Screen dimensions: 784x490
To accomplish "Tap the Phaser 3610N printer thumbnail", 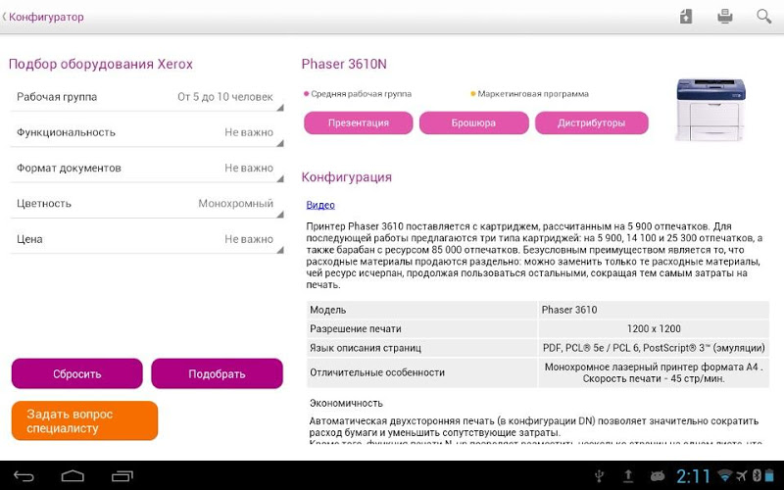I will (x=710, y=109).
